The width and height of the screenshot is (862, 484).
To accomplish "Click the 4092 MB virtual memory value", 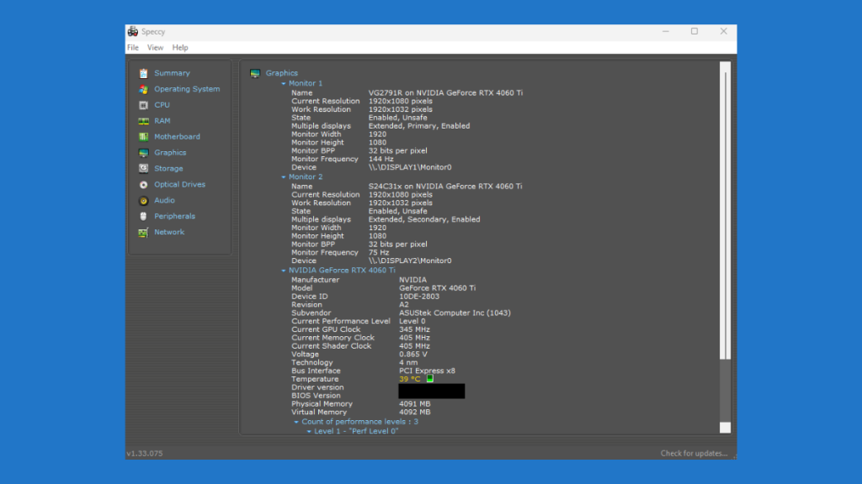I will click(414, 412).
